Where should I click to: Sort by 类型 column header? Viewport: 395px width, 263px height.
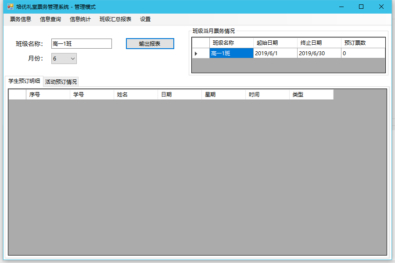click(311, 95)
